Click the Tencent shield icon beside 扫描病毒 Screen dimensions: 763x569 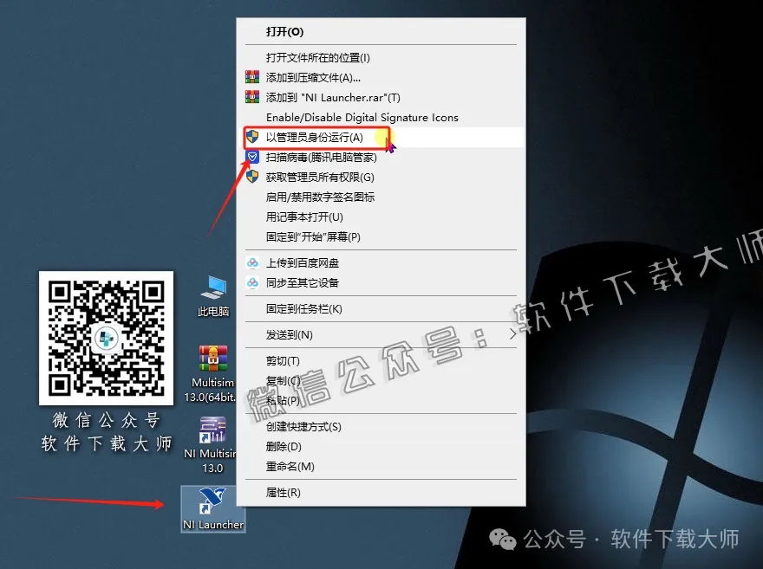point(252,157)
